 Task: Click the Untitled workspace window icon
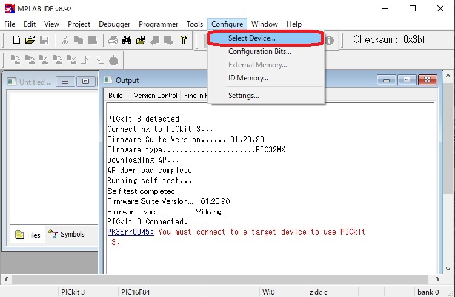pyautogui.click(x=12, y=82)
